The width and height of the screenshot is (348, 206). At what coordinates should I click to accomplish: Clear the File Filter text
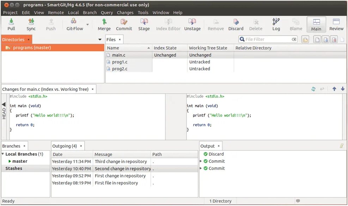(294, 39)
